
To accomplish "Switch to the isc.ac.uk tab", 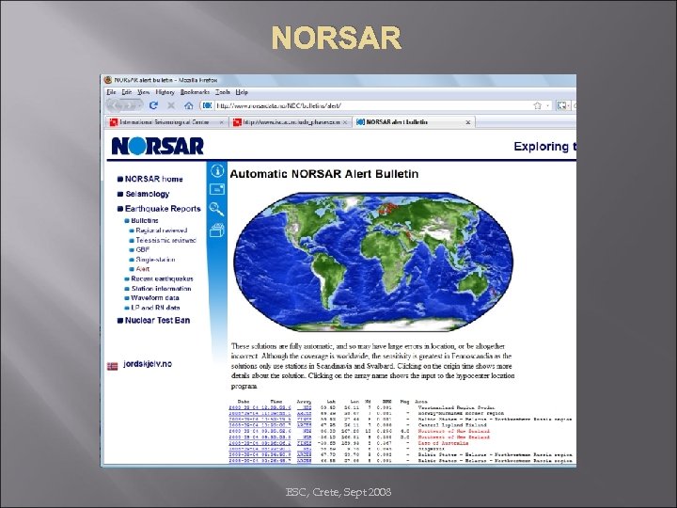I will tap(290, 122).
